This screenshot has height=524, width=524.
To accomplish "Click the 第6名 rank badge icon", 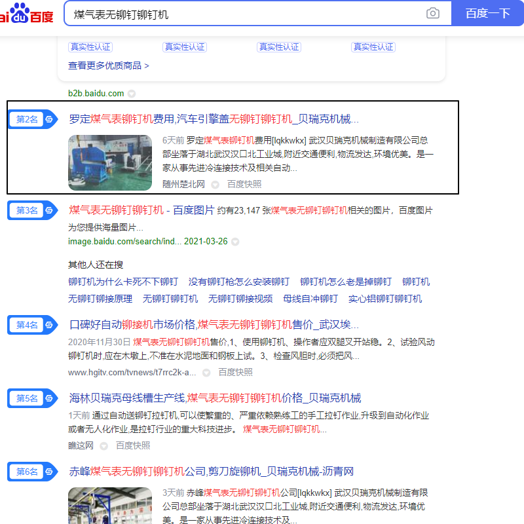I will point(33,472).
